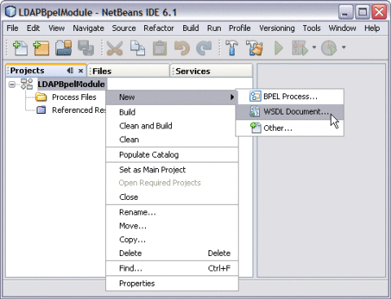
Task: Click the Other file icon in submenu
Action: (255, 128)
